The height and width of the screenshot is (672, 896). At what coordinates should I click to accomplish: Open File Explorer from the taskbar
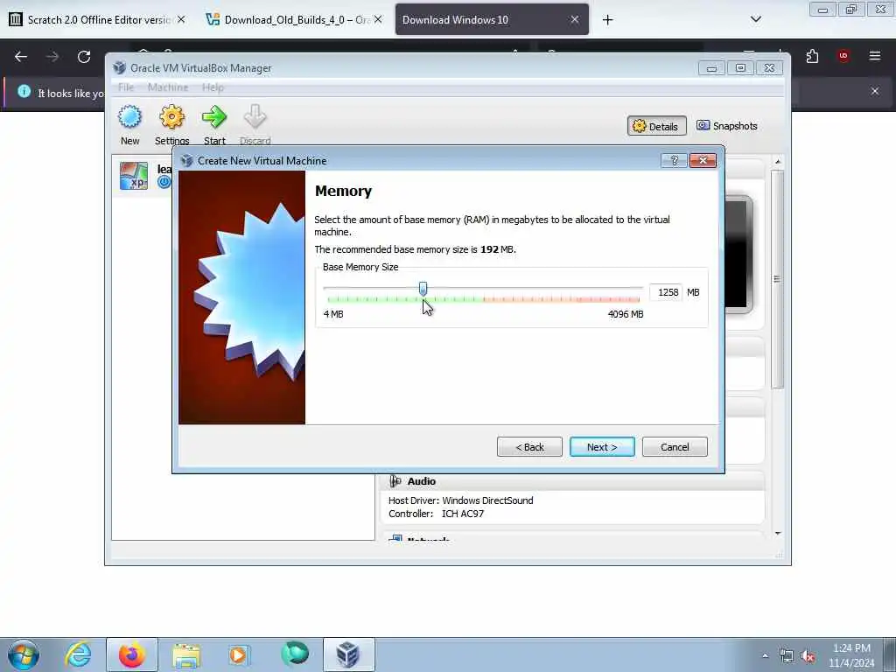[186, 655]
